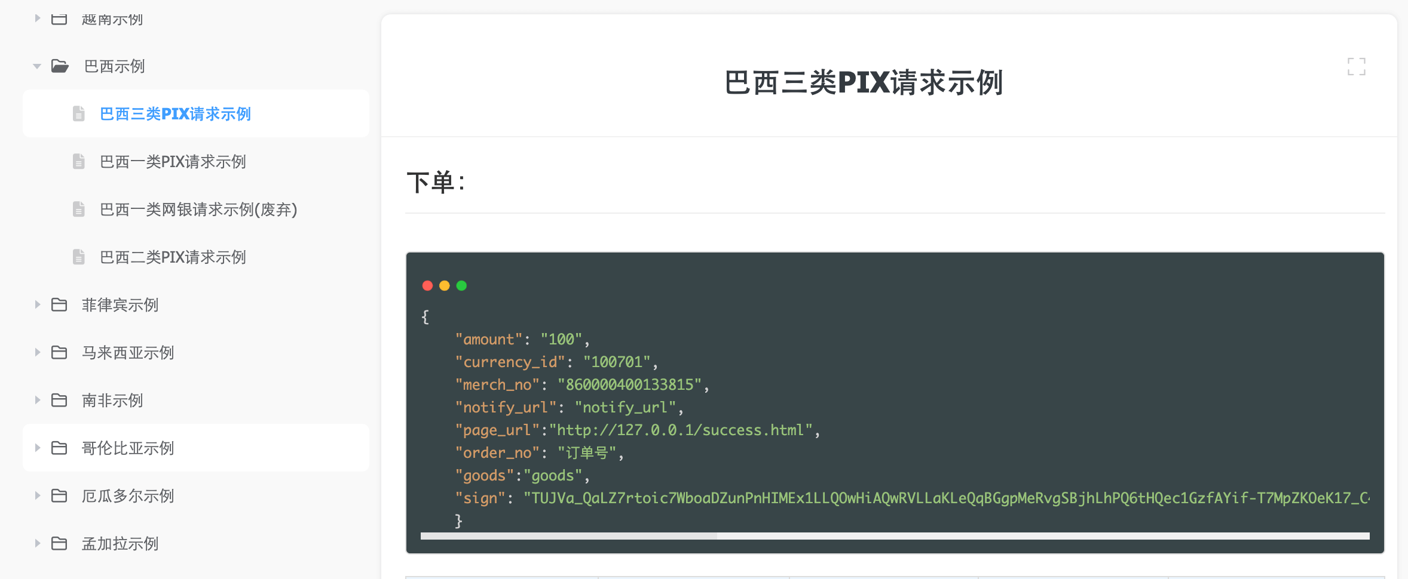Select the 哥伦比亚示例 folder label
Screen dimensions: 1408x579
(x=128, y=448)
